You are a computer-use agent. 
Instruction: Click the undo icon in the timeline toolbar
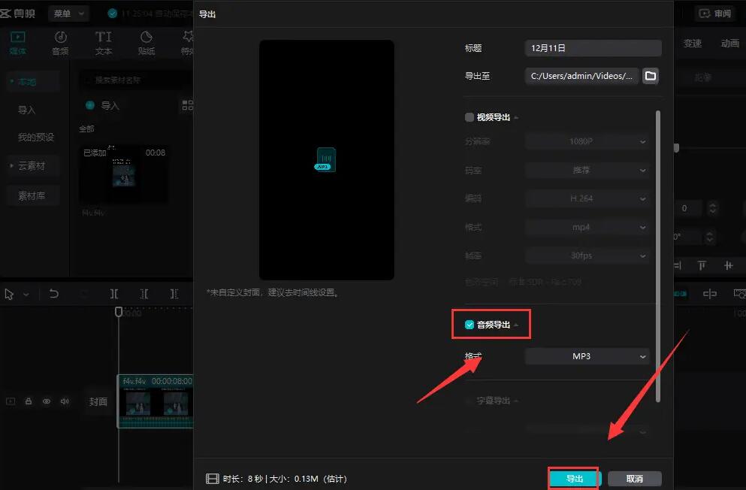53,293
